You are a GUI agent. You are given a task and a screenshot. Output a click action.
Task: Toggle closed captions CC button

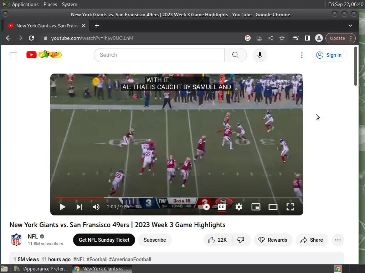point(222,207)
